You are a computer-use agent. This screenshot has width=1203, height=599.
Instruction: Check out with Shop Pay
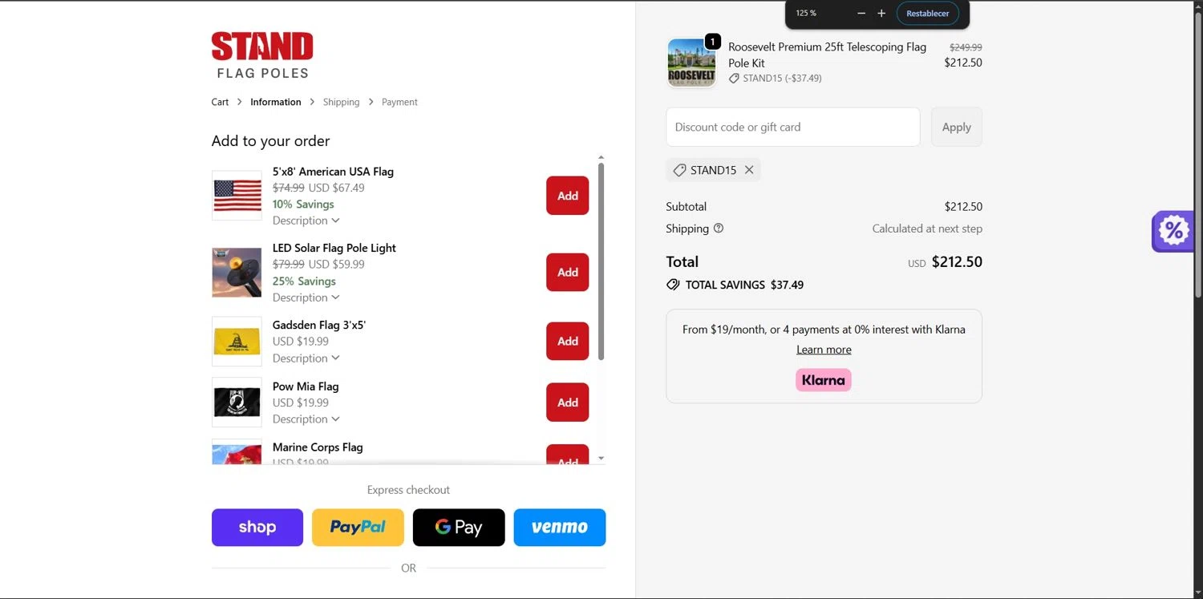[257, 528]
